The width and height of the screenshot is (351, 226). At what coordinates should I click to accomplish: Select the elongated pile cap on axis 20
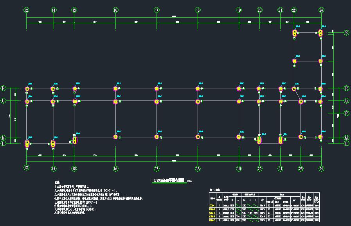click(259, 140)
